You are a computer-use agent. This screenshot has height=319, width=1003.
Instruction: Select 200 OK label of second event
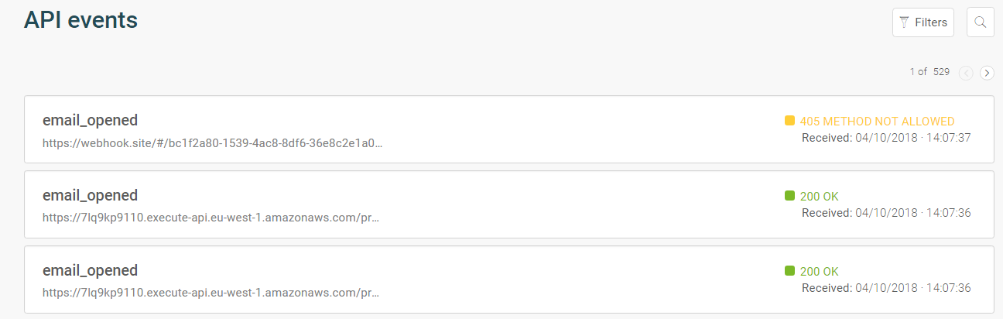click(819, 197)
